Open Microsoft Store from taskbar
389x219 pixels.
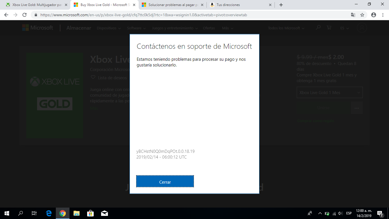point(91,213)
